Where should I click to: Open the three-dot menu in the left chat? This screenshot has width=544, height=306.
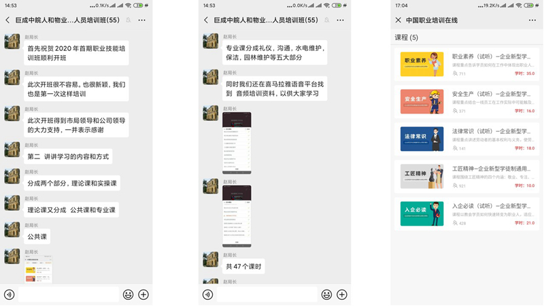141,20
